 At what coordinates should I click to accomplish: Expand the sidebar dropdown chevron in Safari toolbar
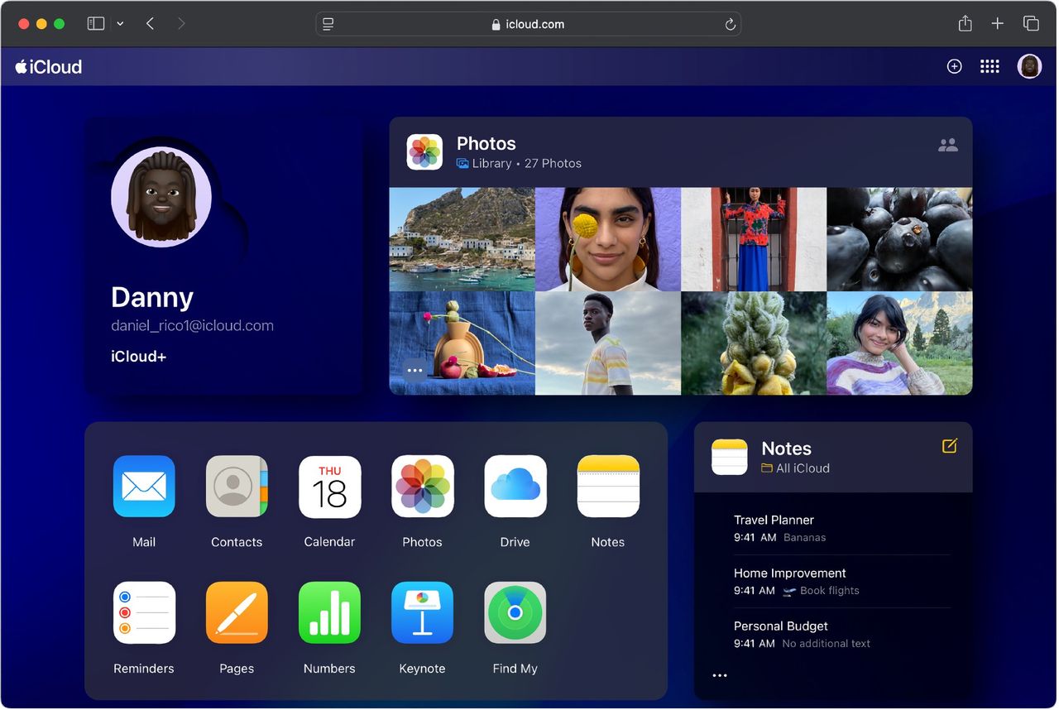coord(120,23)
